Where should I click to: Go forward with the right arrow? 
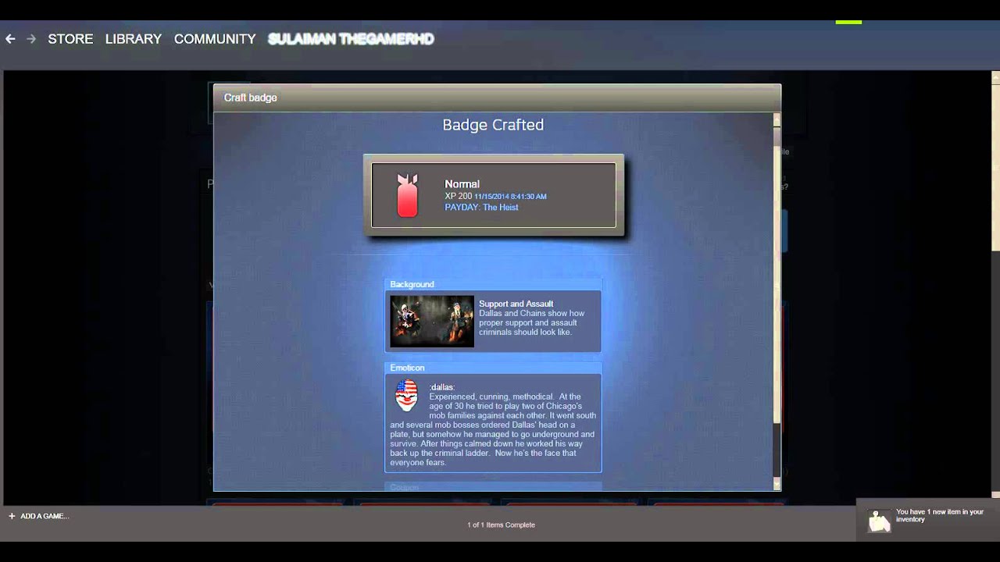coord(31,38)
